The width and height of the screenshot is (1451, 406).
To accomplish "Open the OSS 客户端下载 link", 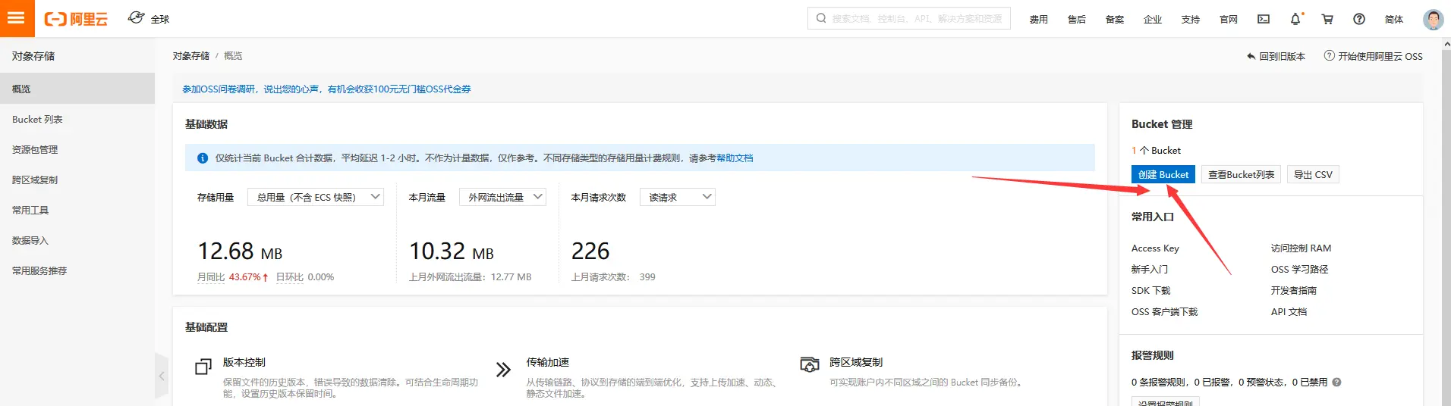I will tap(1164, 312).
